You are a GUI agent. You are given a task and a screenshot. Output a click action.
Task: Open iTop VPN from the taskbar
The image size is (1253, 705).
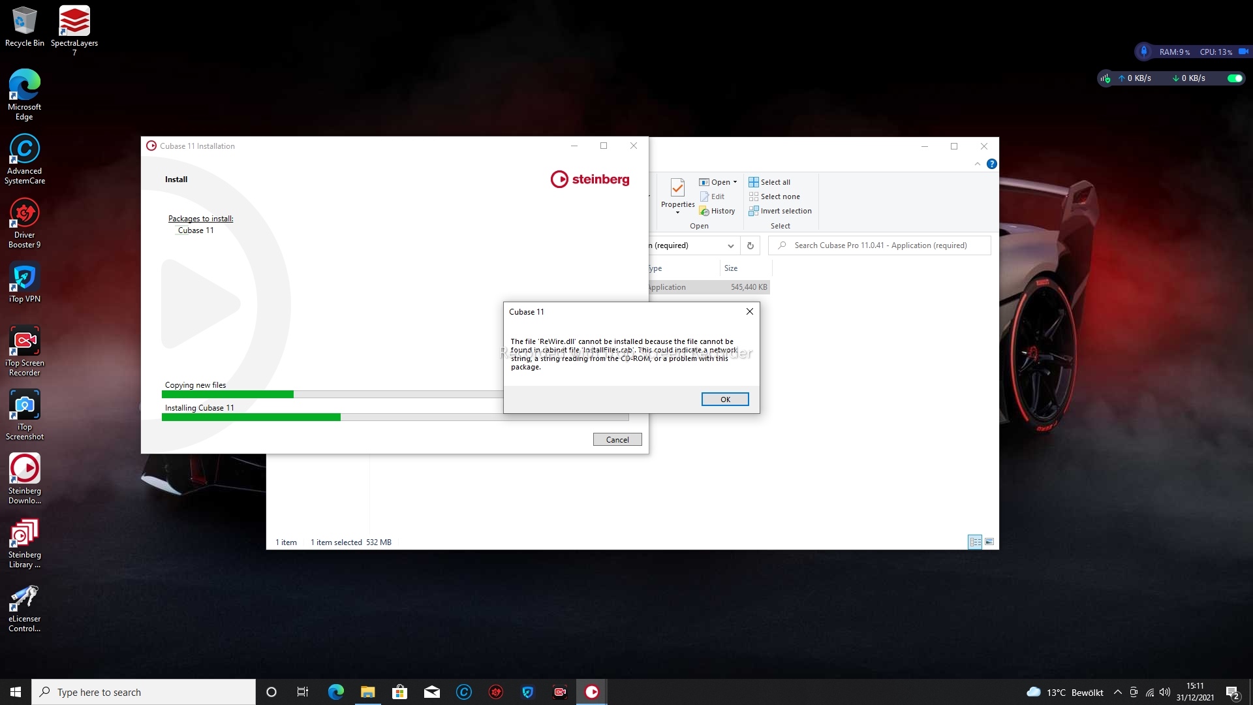click(x=528, y=692)
